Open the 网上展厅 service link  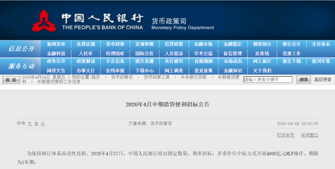coord(262,61)
